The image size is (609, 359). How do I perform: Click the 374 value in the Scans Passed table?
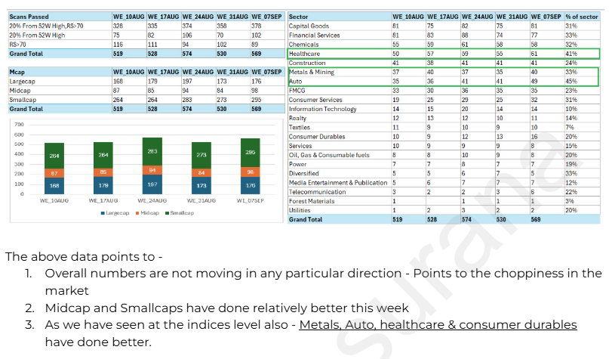click(187, 26)
